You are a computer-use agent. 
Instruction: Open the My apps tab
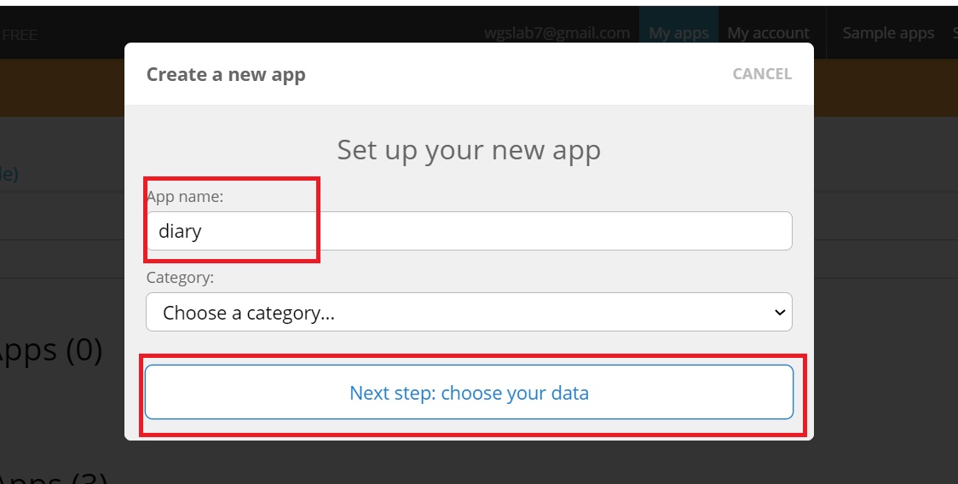[x=678, y=33]
